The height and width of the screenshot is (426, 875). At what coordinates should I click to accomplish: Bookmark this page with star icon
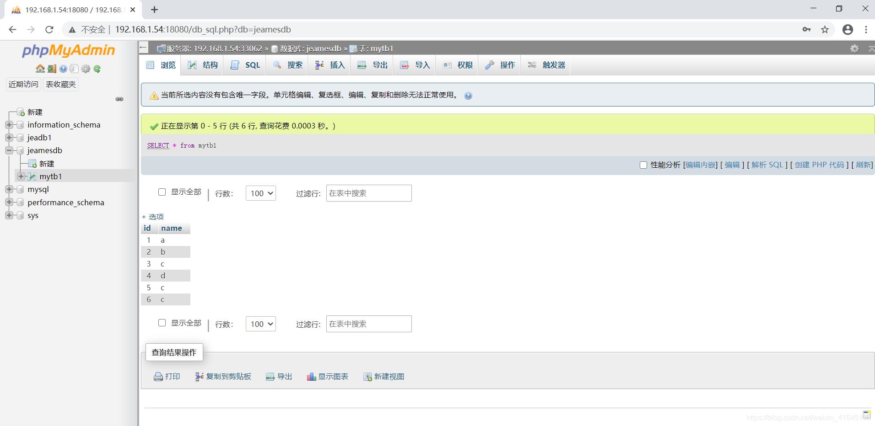pos(825,30)
